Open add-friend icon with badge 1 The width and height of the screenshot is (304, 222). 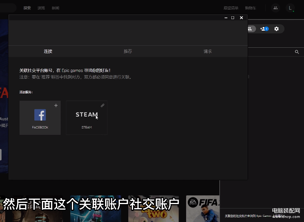[264, 29]
